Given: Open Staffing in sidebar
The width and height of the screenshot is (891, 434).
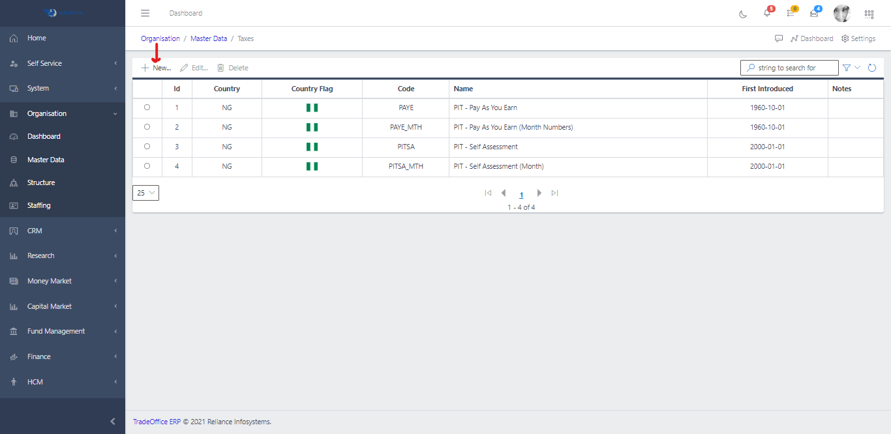Looking at the screenshot, I should click(x=38, y=205).
